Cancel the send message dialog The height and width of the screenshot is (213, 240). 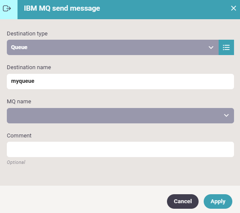(x=183, y=201)
